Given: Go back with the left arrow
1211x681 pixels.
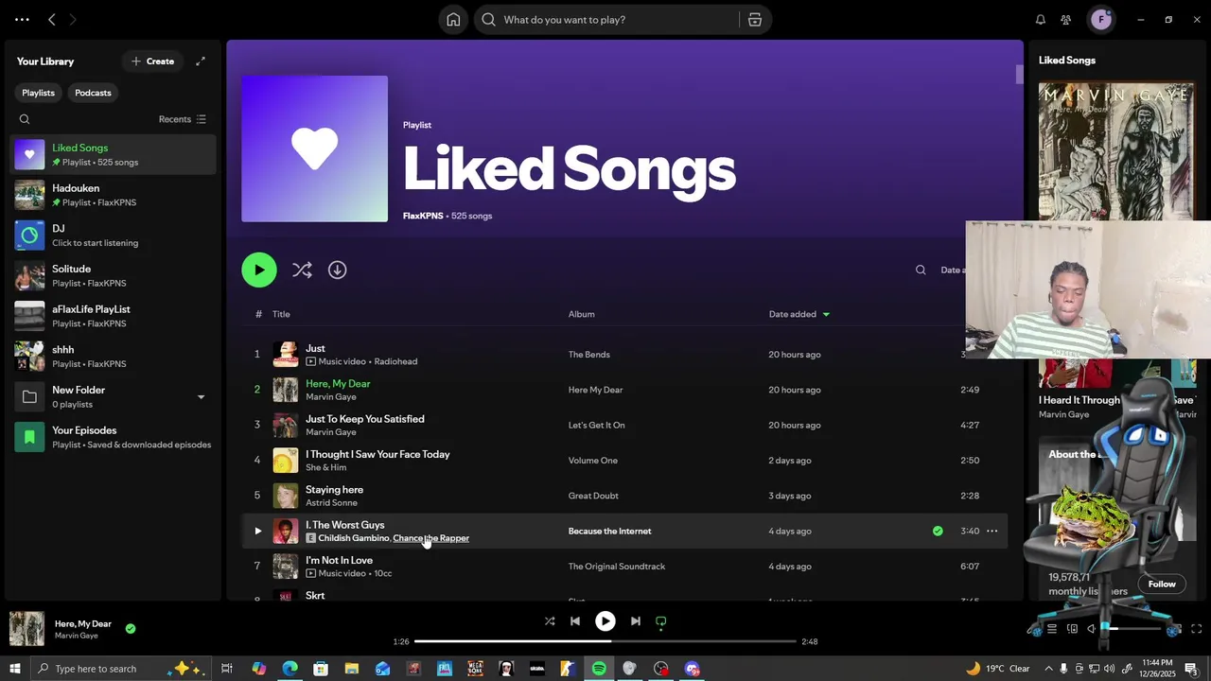Looking at the screenshot, I should [52, 20].
